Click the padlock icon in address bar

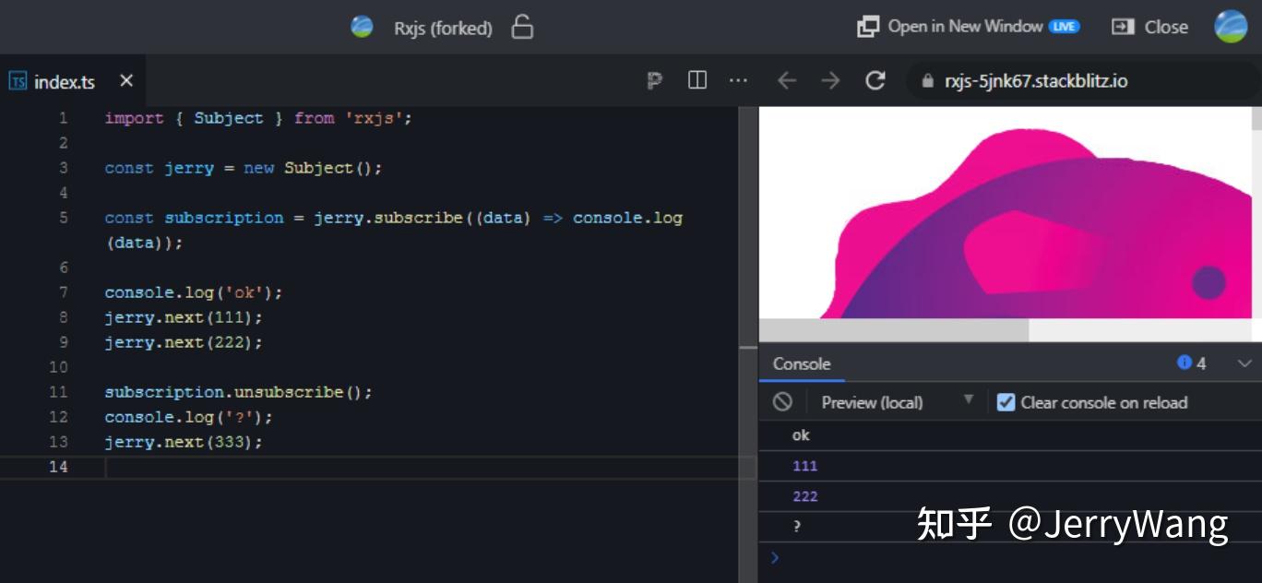[927, 81]
